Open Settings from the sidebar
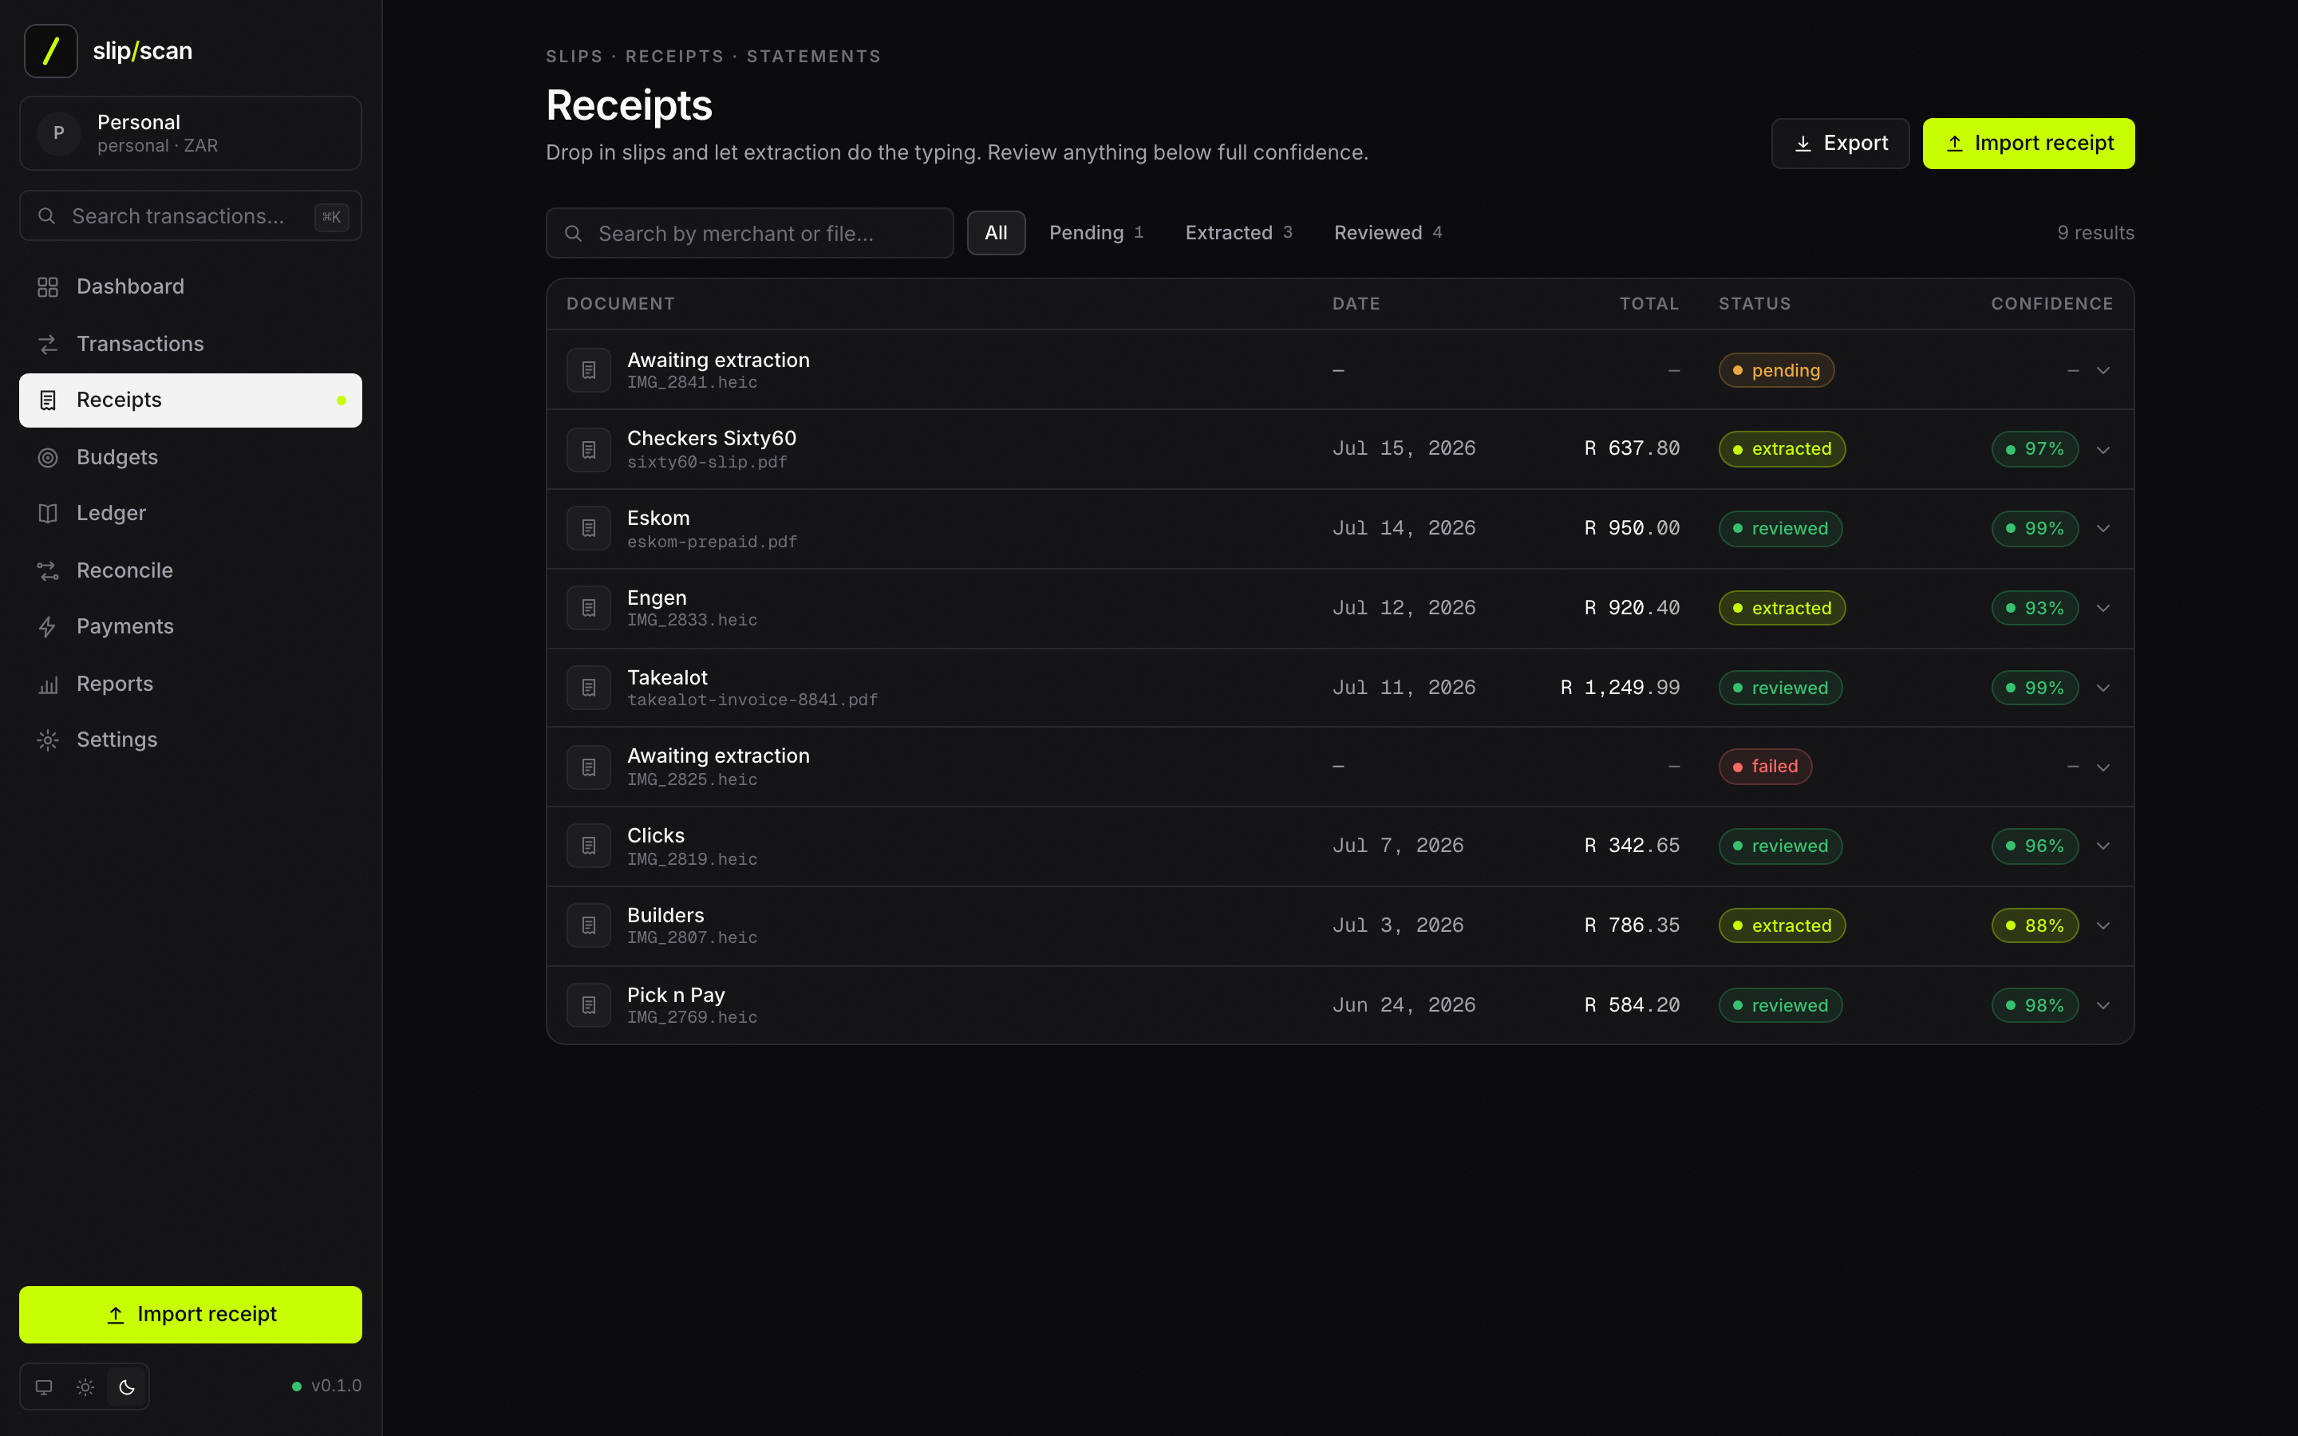The height and width of the screenshot is (1436, 2298). pos(190,740)
